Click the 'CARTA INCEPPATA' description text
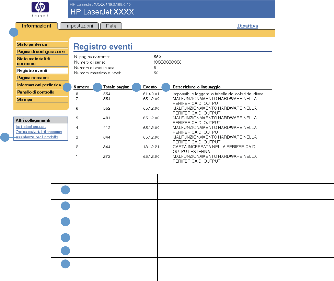Image resolution: width=334 pixels, height=281 pixels. (214, 149)
